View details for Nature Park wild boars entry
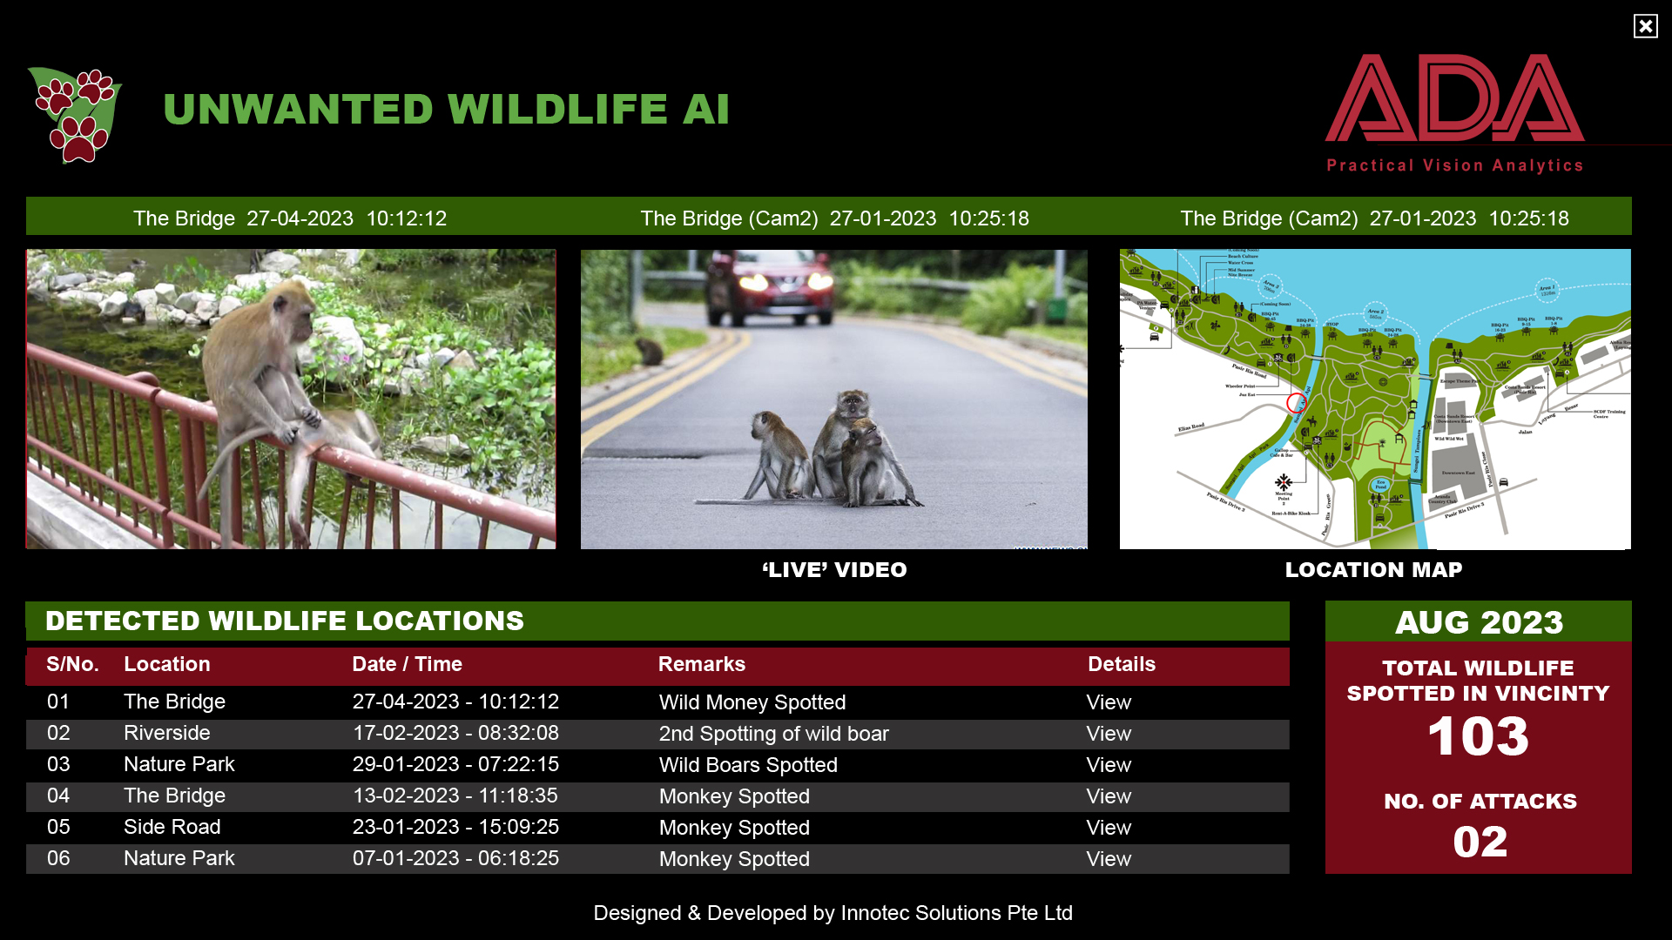1672x940 pixels. point(1109,763)
